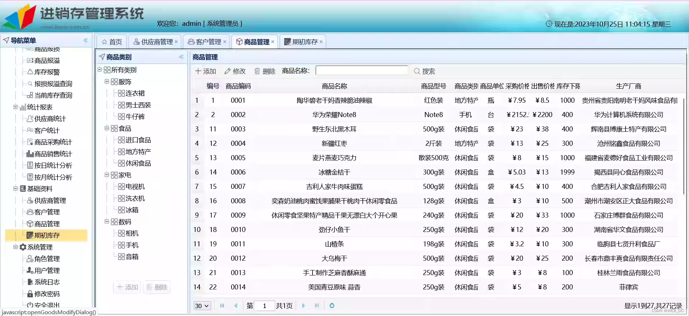Select the row for 新疆红枣

point(435,143)
